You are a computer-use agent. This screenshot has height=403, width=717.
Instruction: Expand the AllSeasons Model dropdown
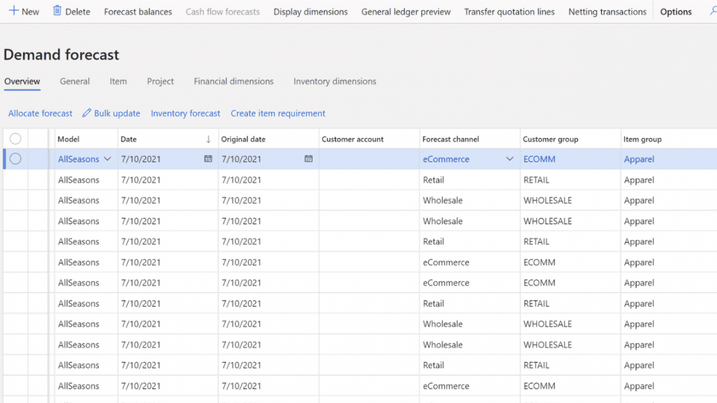(107, 159)
